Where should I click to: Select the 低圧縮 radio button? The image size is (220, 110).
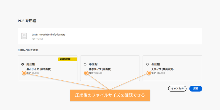(147, 64)
